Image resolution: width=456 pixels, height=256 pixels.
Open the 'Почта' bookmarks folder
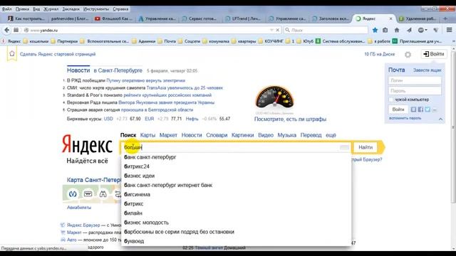coord(167,41)
